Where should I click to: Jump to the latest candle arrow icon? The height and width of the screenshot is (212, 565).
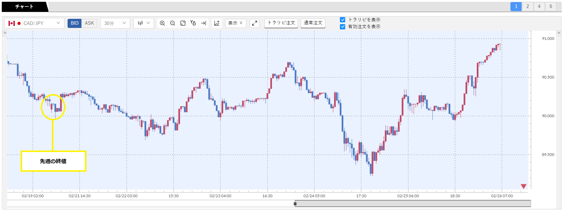204,23
